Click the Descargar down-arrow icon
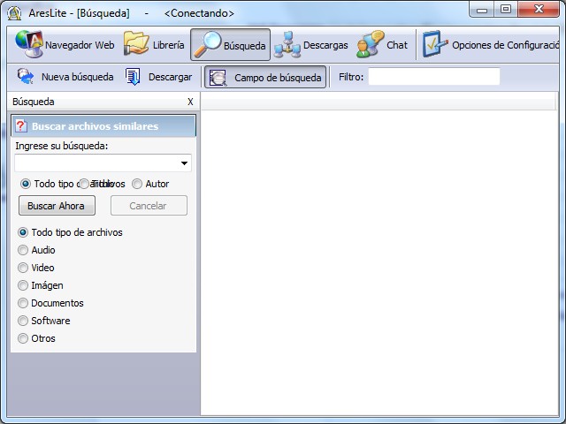 (133, 77)
